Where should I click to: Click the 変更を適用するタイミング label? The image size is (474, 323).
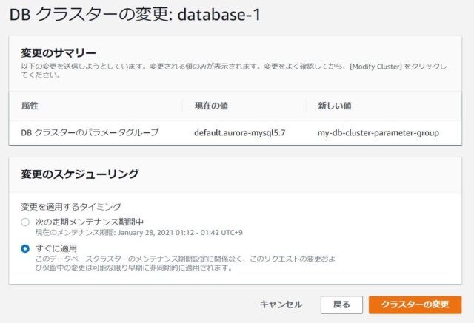click(71, 207)
